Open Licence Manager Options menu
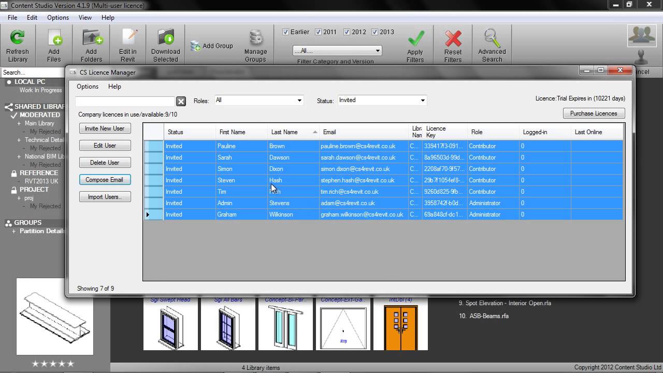The height and width of the screenshot is (373, 663). click(88, 87)
